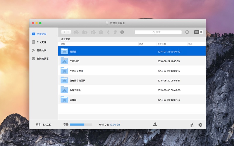234x146 pixels.
Task: Open the transfer list arrows icon
Action: (x=192, y=125)
